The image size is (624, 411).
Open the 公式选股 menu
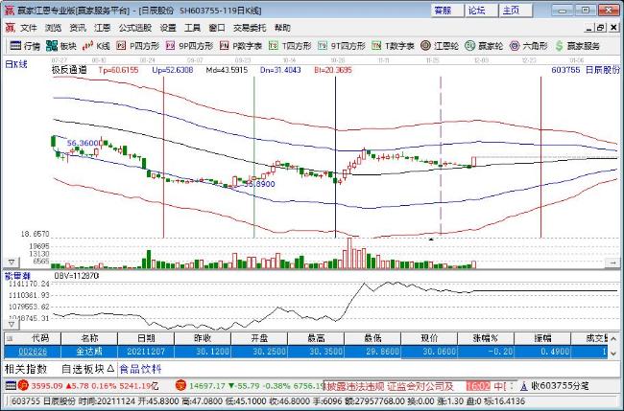tap(135, 28)
